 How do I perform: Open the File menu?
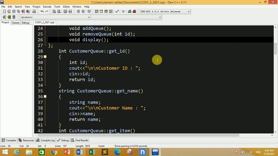[3, 7]
